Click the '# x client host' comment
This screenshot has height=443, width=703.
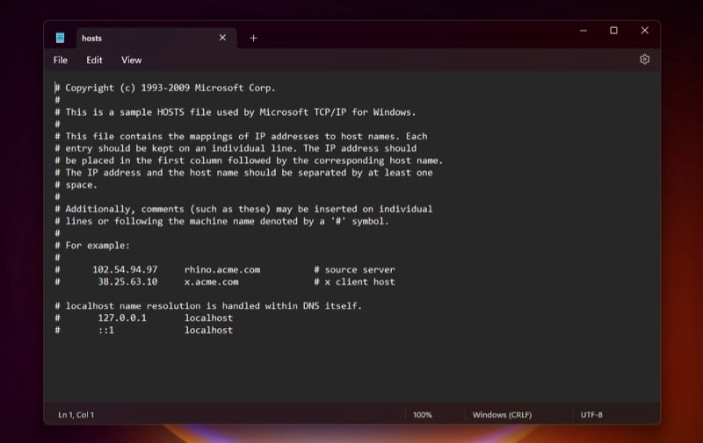354,282
